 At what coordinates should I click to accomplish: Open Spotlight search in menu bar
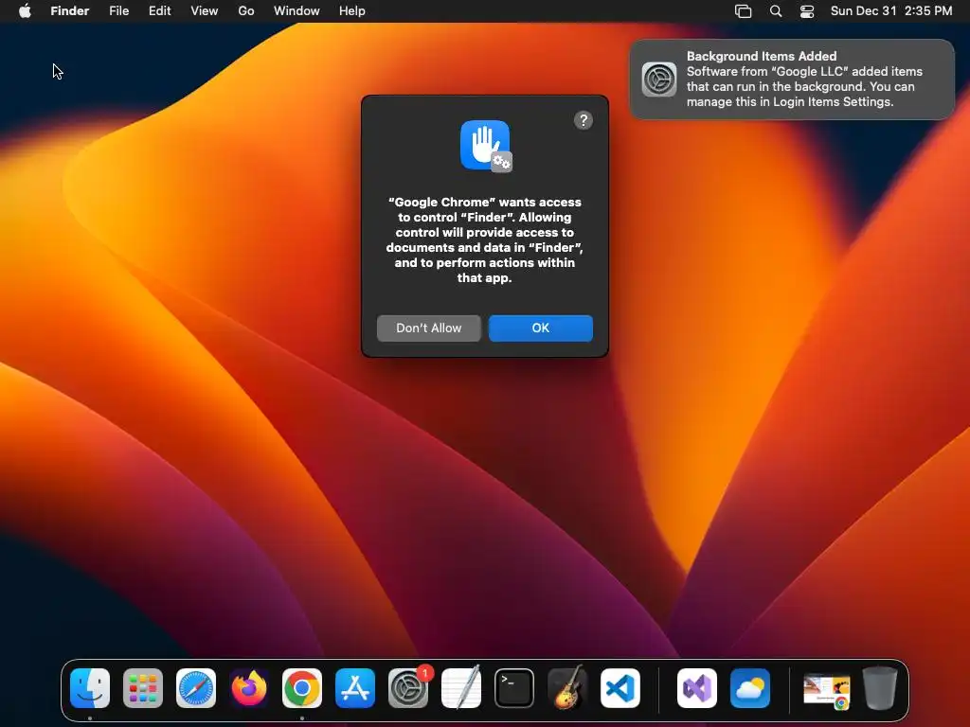776,11
